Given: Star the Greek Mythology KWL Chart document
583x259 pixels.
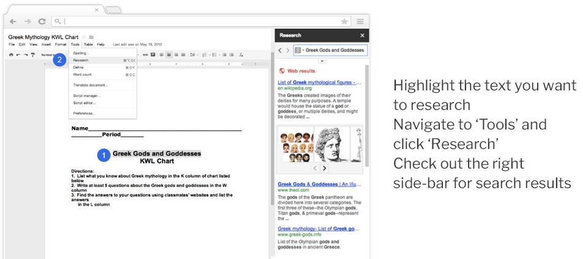Looking at the screenshot, I should point(84,37).
